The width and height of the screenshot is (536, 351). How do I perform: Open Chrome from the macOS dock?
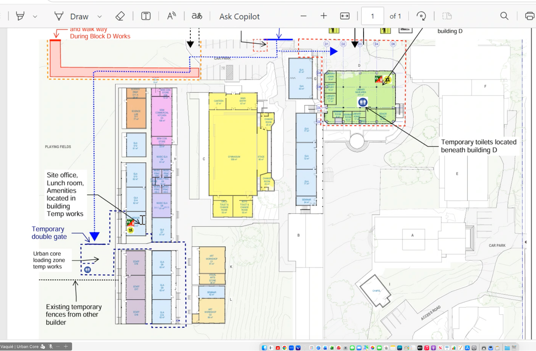pyautogui.click(x=285, y=347)
